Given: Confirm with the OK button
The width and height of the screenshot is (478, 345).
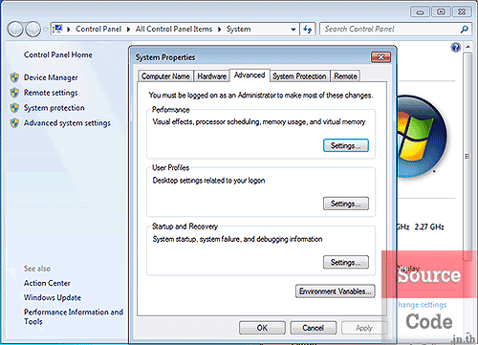Looking at the screenshot, I should [262, 328].
